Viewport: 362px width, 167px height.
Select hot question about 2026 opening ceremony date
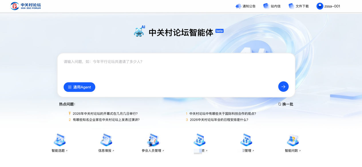tap(105, 114)
